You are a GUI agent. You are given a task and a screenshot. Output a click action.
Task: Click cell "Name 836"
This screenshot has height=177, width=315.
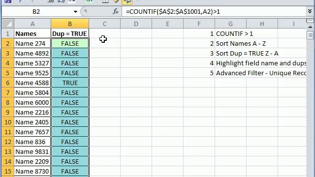[32, 142]
